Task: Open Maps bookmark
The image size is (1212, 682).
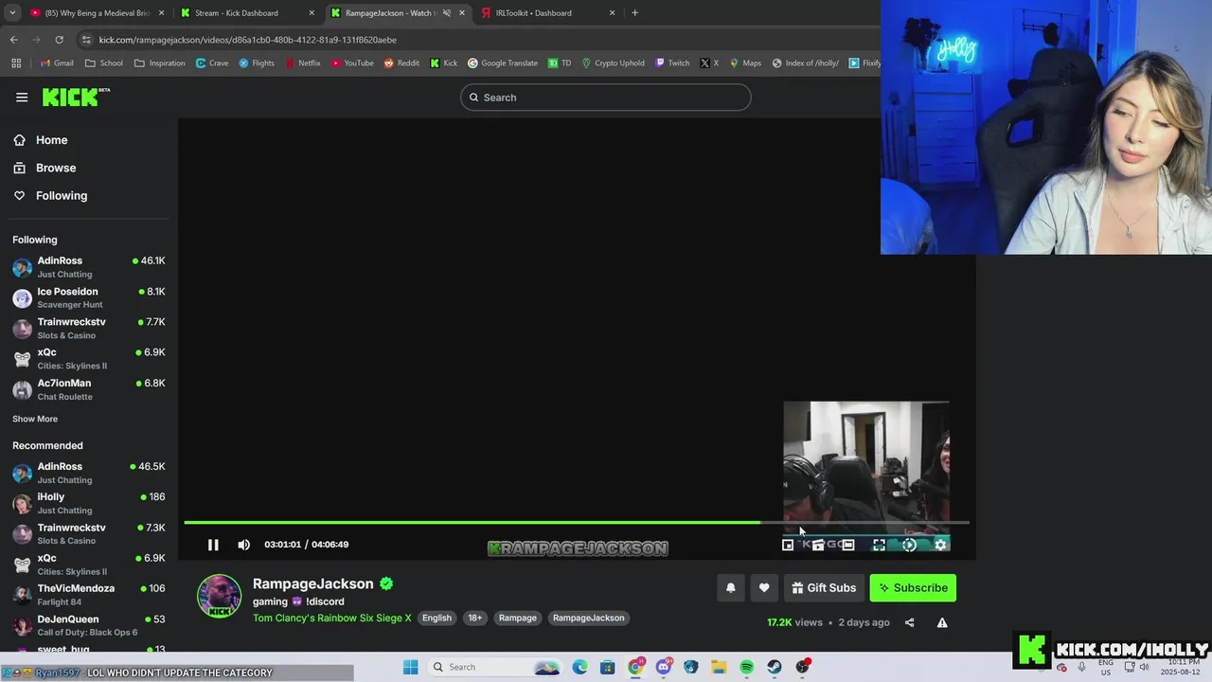Action: [745, 63]
